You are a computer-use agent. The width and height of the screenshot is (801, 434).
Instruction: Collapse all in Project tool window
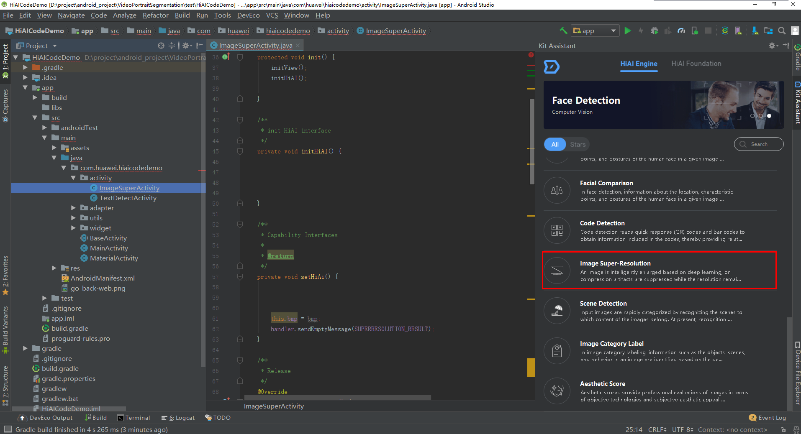(172, 46)
